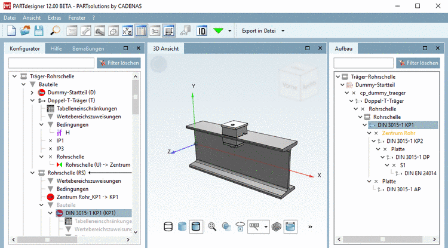Screen dimensions: 448x248
Task: Open a file with the folder icon
Action: 25,30
